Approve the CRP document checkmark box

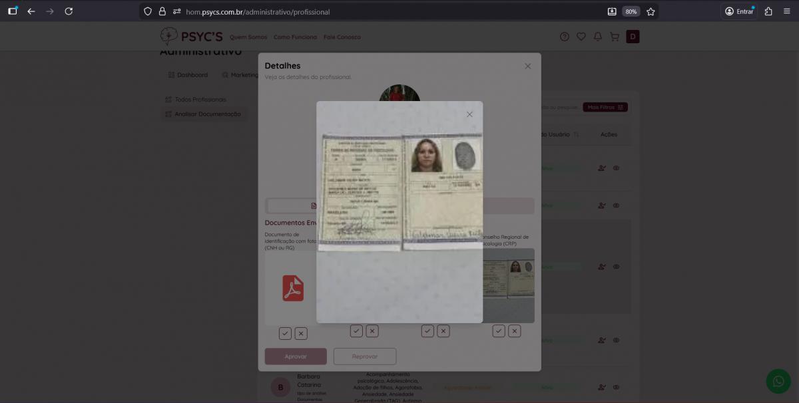498,331
